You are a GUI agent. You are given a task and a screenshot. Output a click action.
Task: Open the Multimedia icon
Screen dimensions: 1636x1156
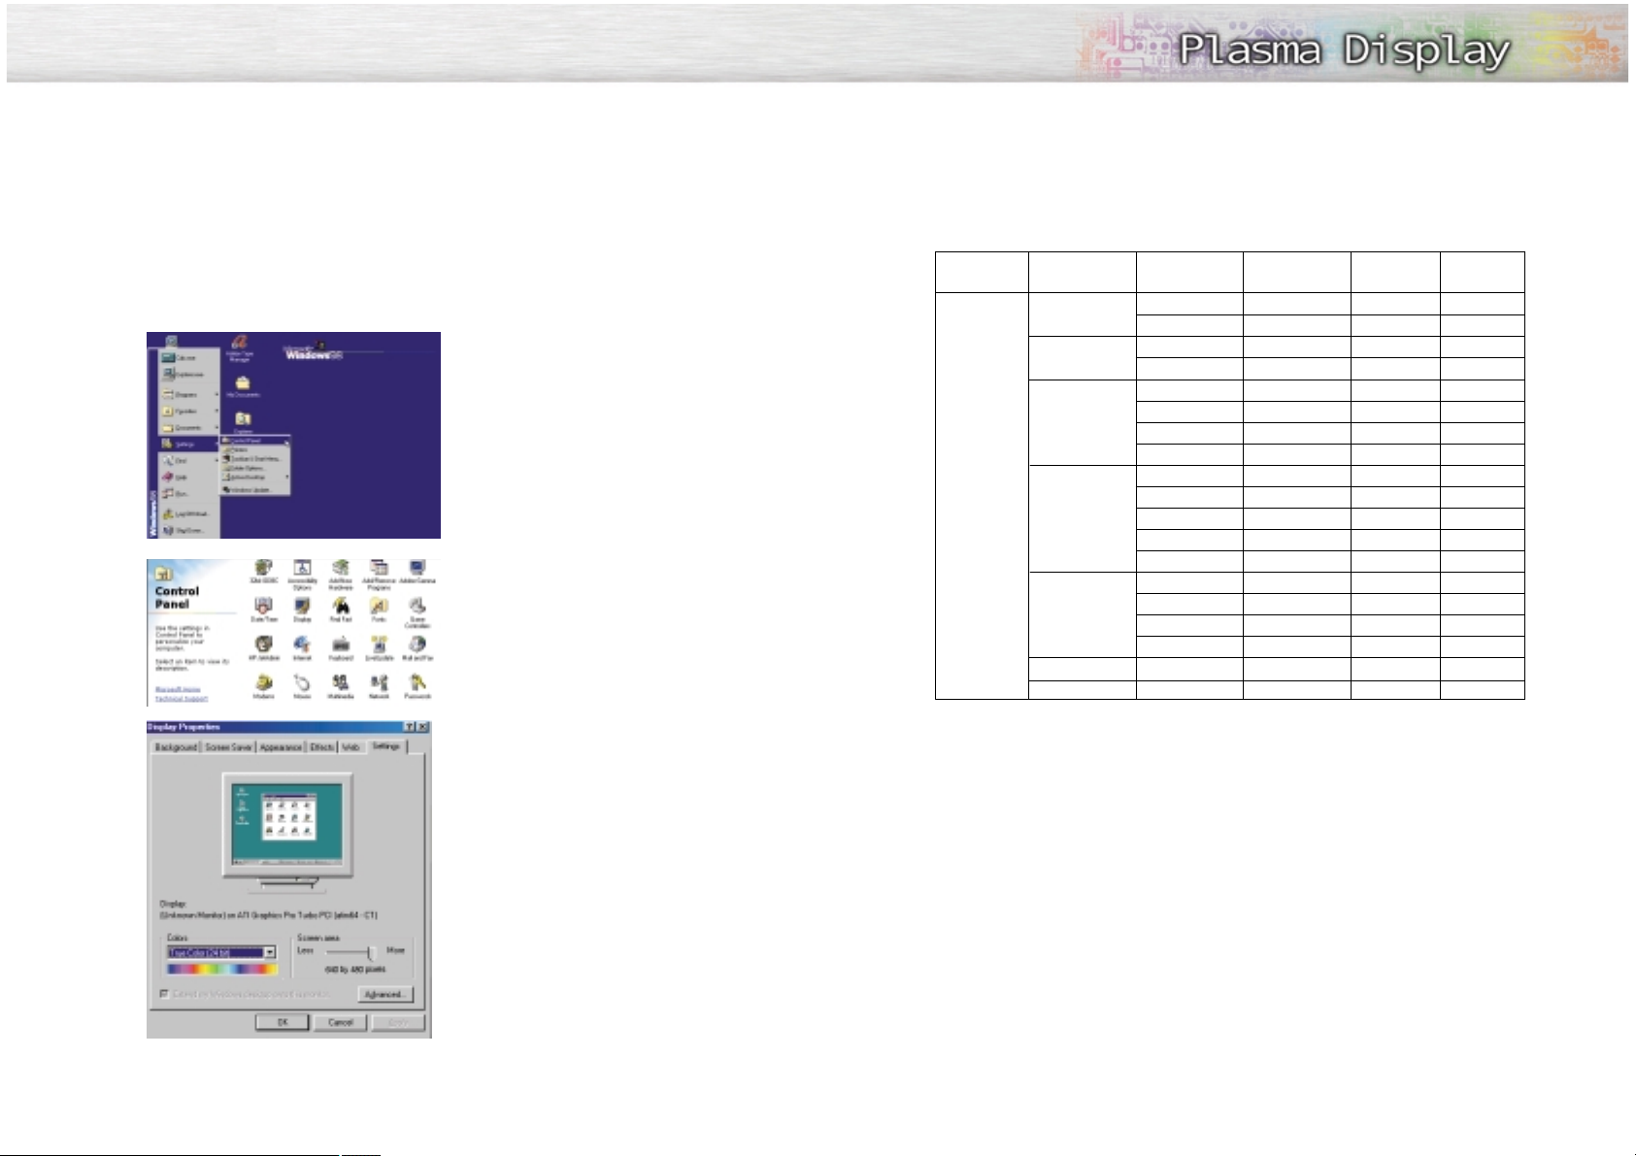[341, 686]
